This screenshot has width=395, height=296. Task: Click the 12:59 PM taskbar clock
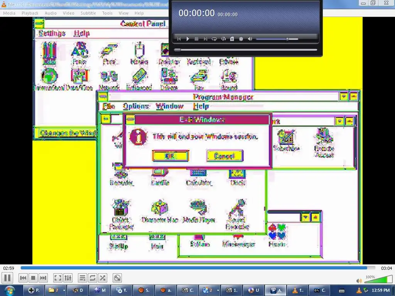pos(381,291)
